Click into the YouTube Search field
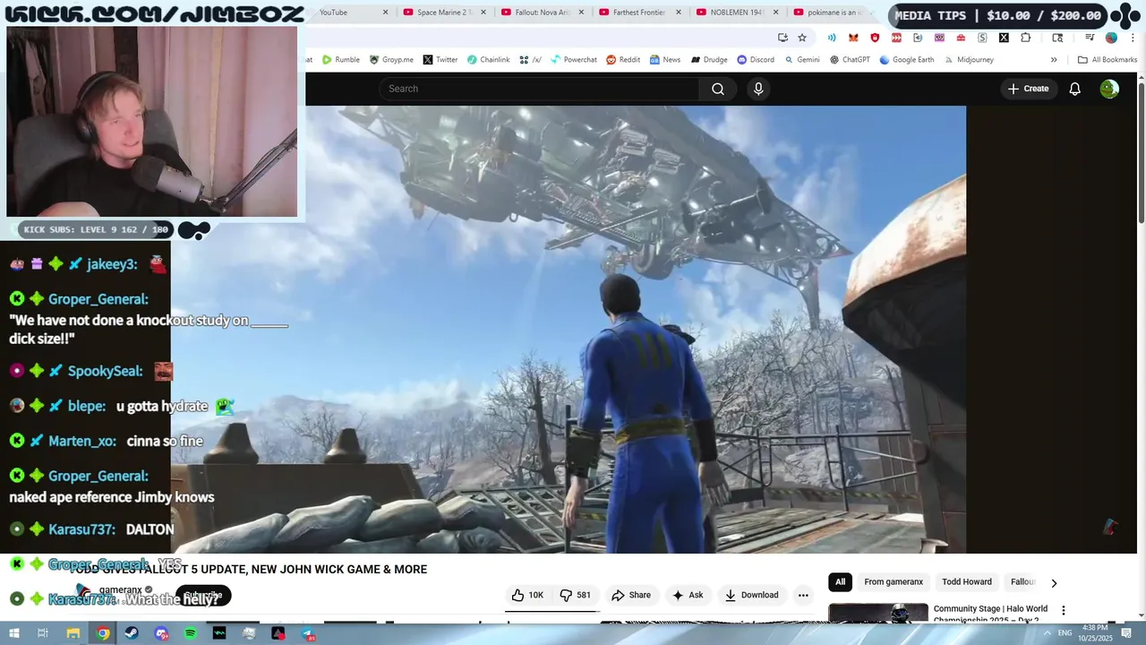Screen dimensions: 1146x645 539,89
